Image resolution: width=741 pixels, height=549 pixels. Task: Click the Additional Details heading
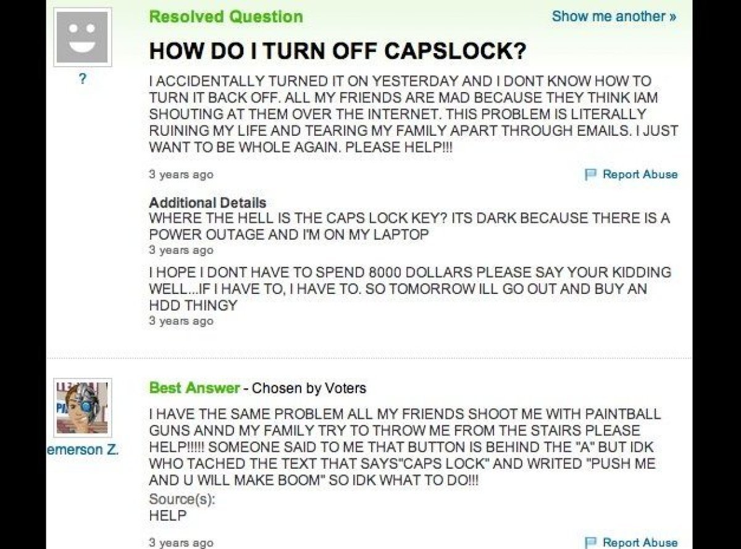coord(207,203)
